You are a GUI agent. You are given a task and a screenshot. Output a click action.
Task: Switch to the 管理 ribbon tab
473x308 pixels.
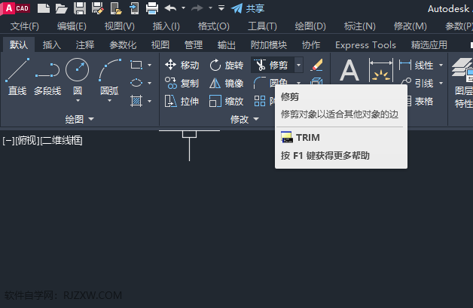pyautogui.click(x=194, y=45)
